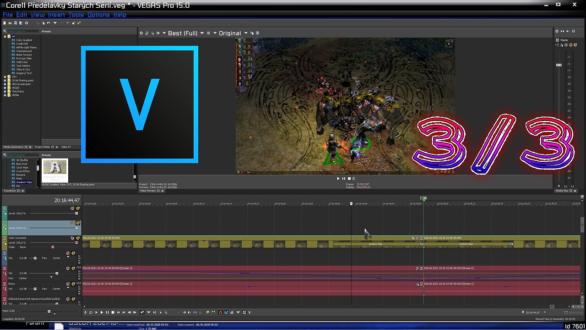Expand the OFX folder
The width and height of the screenshot is (586, 330).
click(x=5, y=77)
